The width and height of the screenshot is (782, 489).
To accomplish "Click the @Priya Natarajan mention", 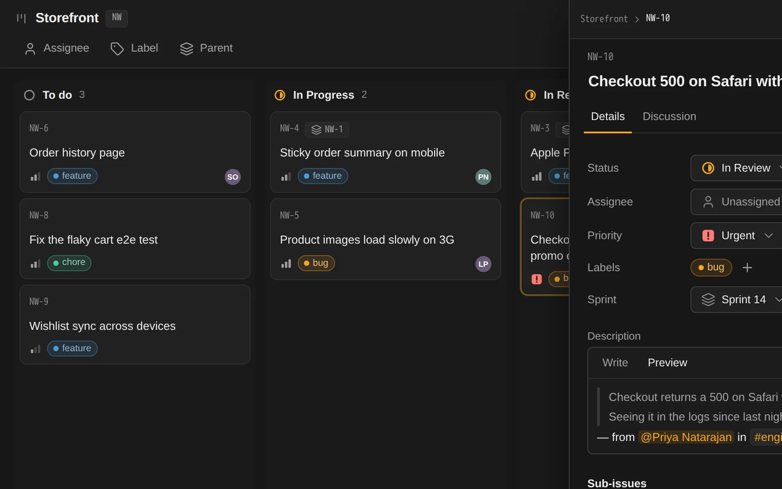I will (686, 437).
